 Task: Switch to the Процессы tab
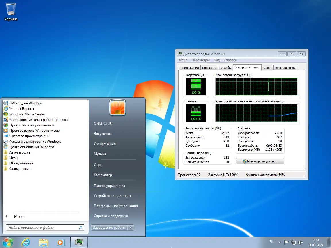point(209,67)
